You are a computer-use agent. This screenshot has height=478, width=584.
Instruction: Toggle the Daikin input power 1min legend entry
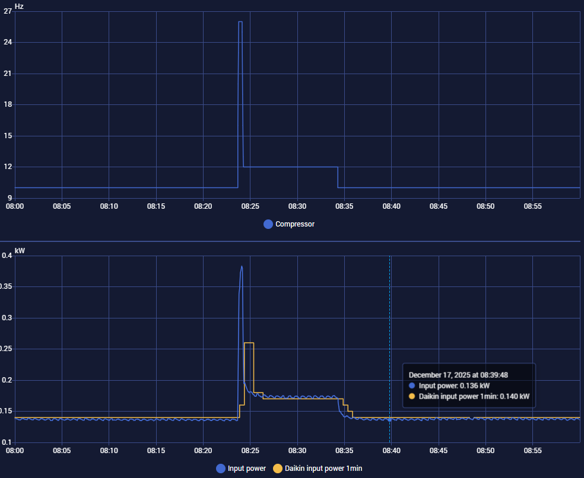point(318,469)
